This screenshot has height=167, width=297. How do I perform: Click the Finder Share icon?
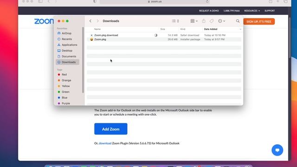[204, 21]
